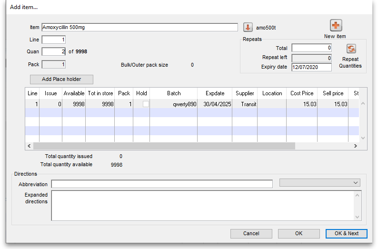378x249 pixels.
Task: Edit the Expiry date field
Action: click(311, 67)
